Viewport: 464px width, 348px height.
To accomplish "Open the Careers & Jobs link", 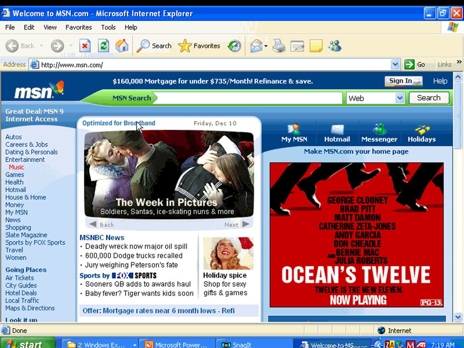I will 27,145.
